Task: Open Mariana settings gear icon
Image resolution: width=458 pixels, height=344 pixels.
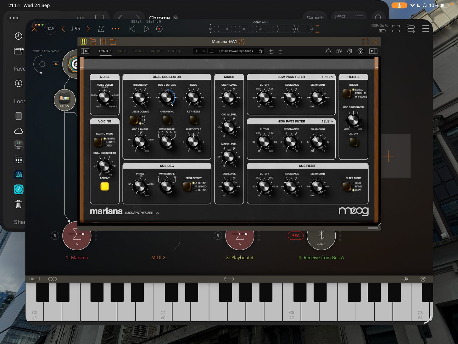Action: coord(349,51)
